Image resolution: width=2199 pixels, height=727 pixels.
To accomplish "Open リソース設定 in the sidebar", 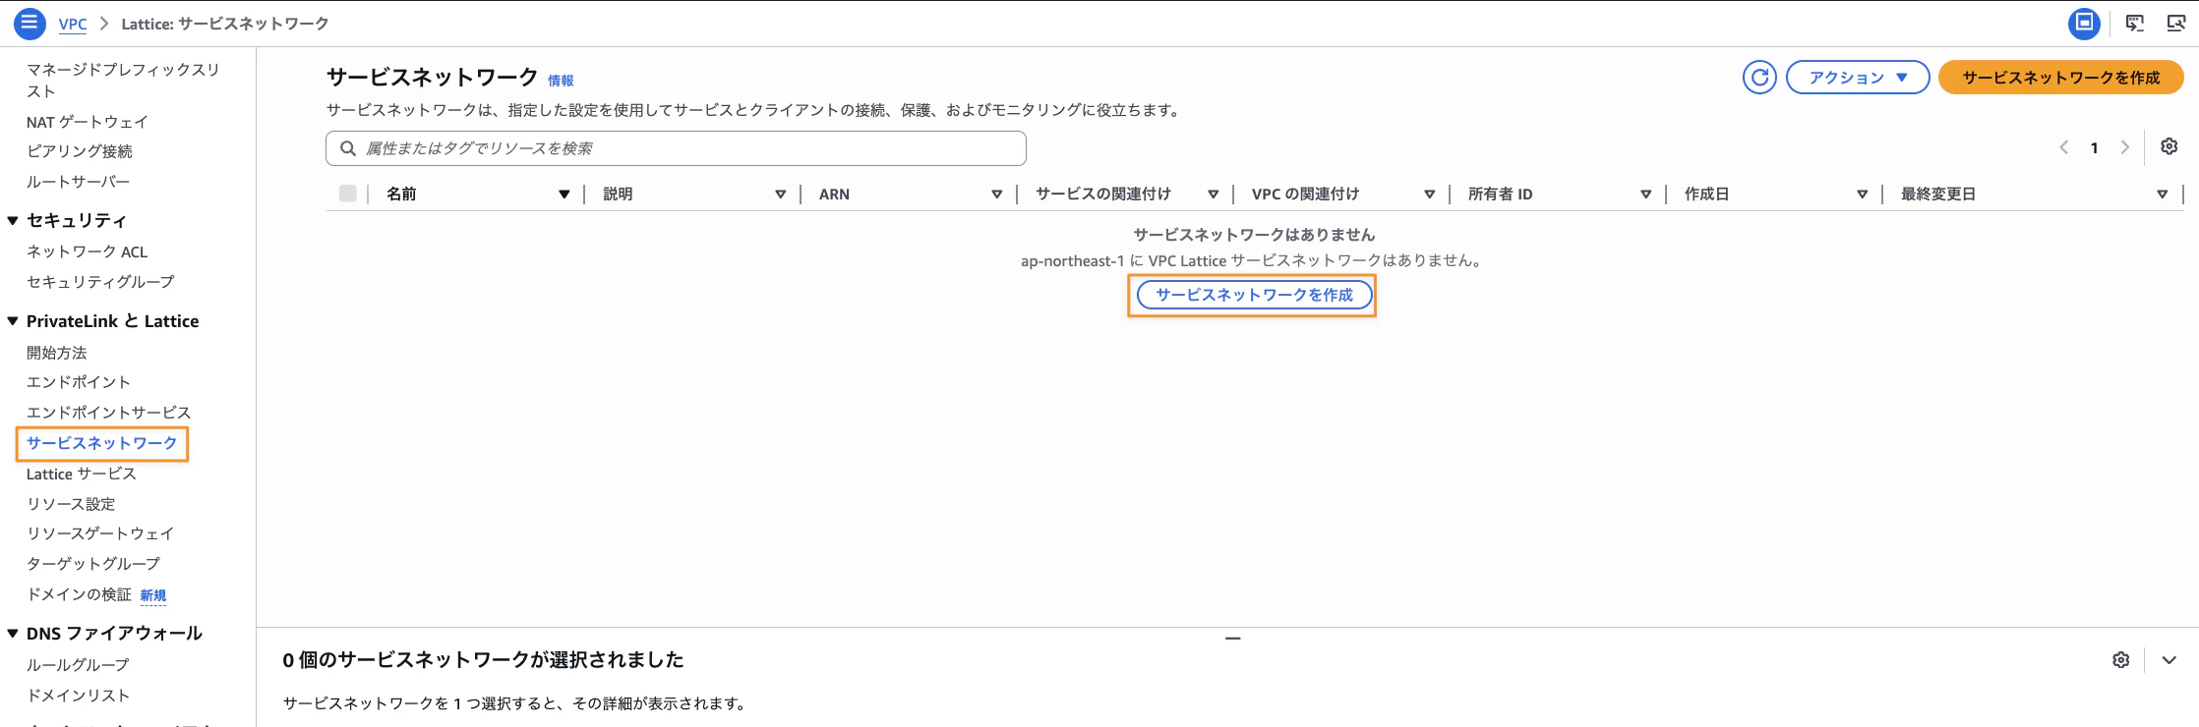I will tap(71, 504).
